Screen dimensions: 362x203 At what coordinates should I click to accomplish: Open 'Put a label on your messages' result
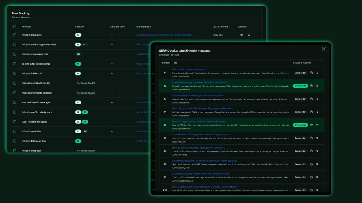(x=188, y=69)
